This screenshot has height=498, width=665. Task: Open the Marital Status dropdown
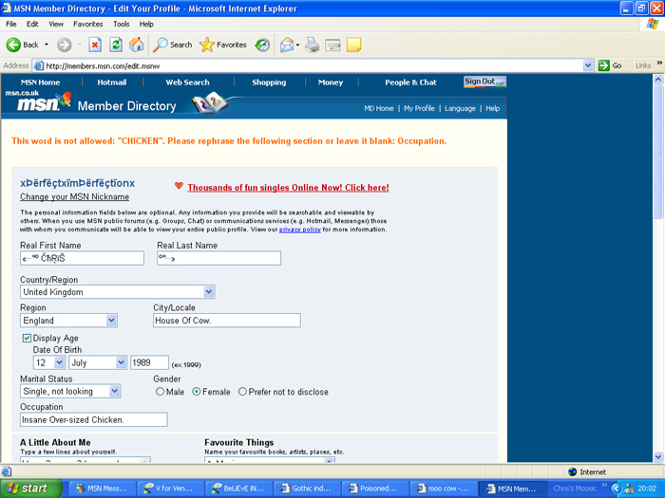click(115, 391)
